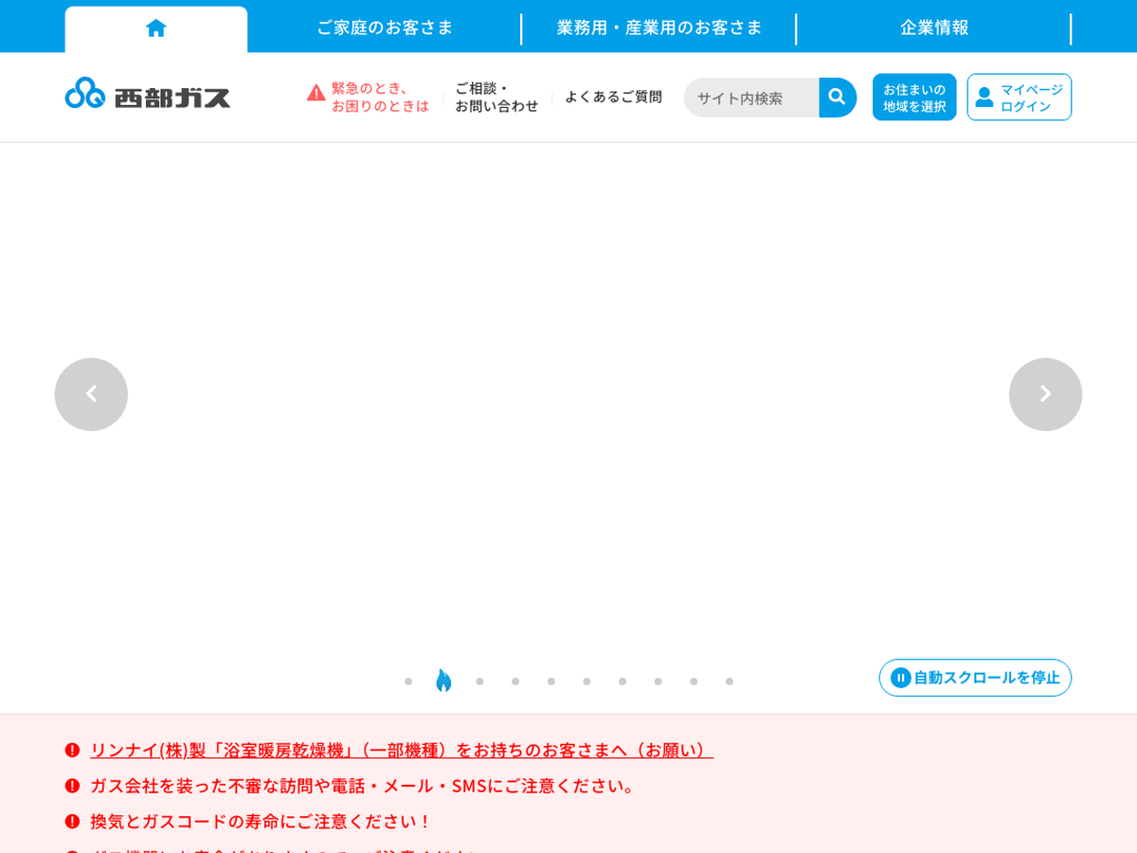Open 業務用・産業用のお客さま menu
Screen dimensions: 1137x853
tap(659, 27)
